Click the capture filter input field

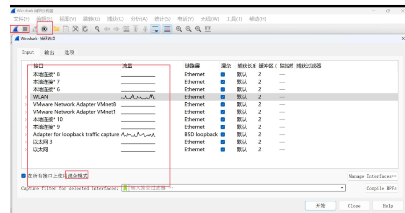[234, 188]
